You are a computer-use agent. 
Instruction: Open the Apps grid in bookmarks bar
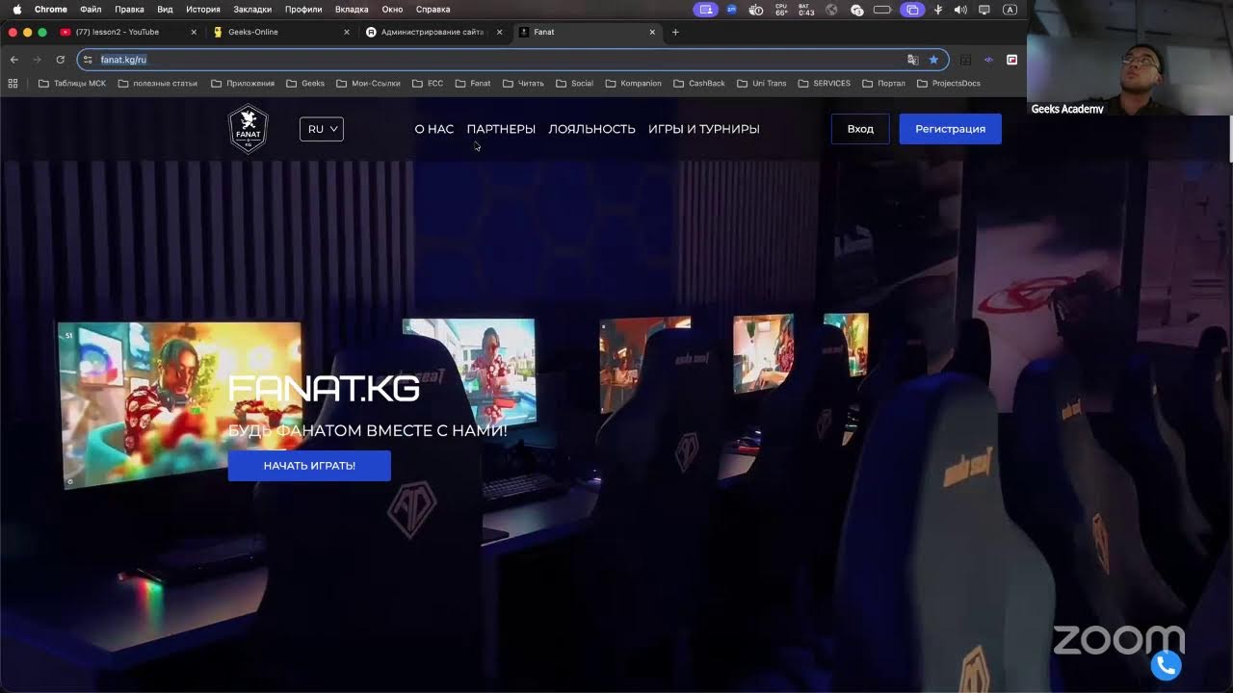click(x=13, y=84)
